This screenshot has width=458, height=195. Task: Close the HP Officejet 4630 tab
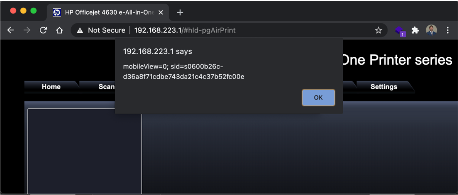(161, 12)
